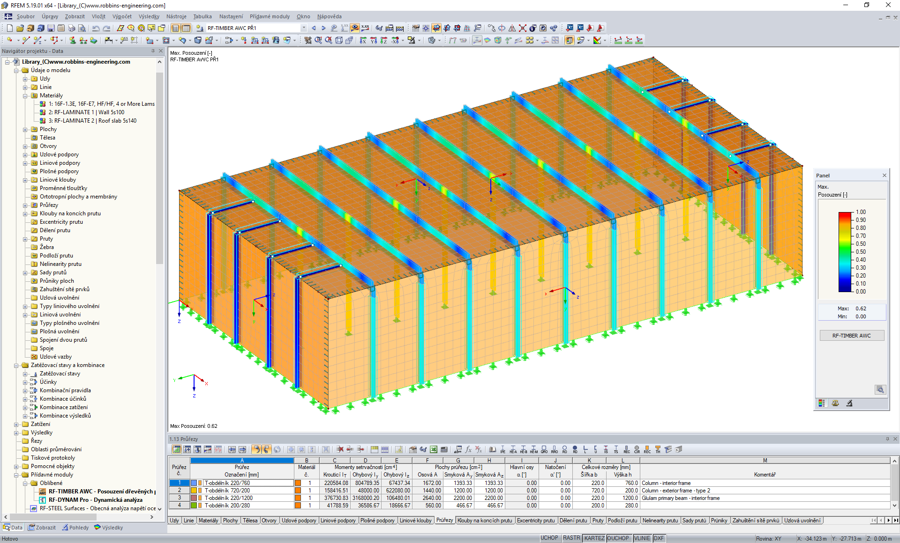
Task: Click the RF-TIMBER AWC panel button
Action: pyautogui.click(x=851, y=336)
